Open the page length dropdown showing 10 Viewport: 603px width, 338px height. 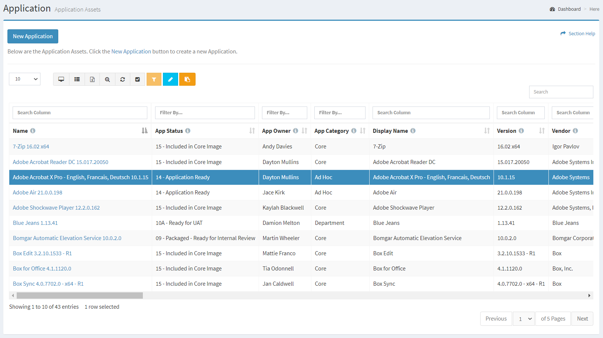click(25, 79)
